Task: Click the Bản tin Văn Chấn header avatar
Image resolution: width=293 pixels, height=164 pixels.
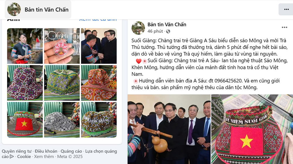Action: pos(14,9)
